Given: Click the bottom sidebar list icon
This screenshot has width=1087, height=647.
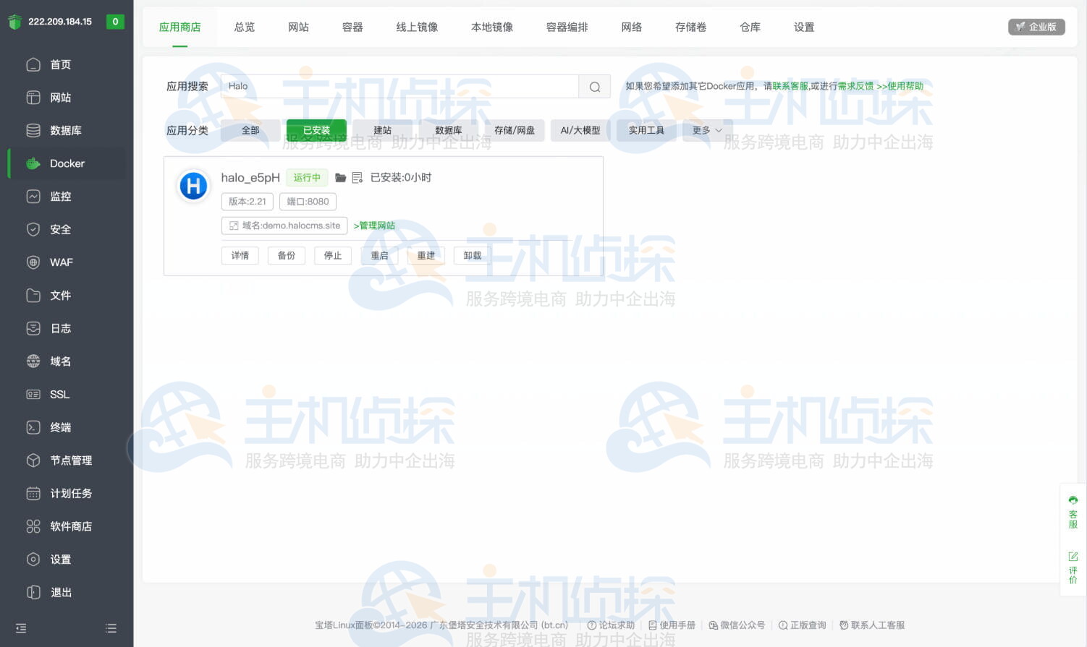Looking at the screenshot, I should tap(111, 628).
